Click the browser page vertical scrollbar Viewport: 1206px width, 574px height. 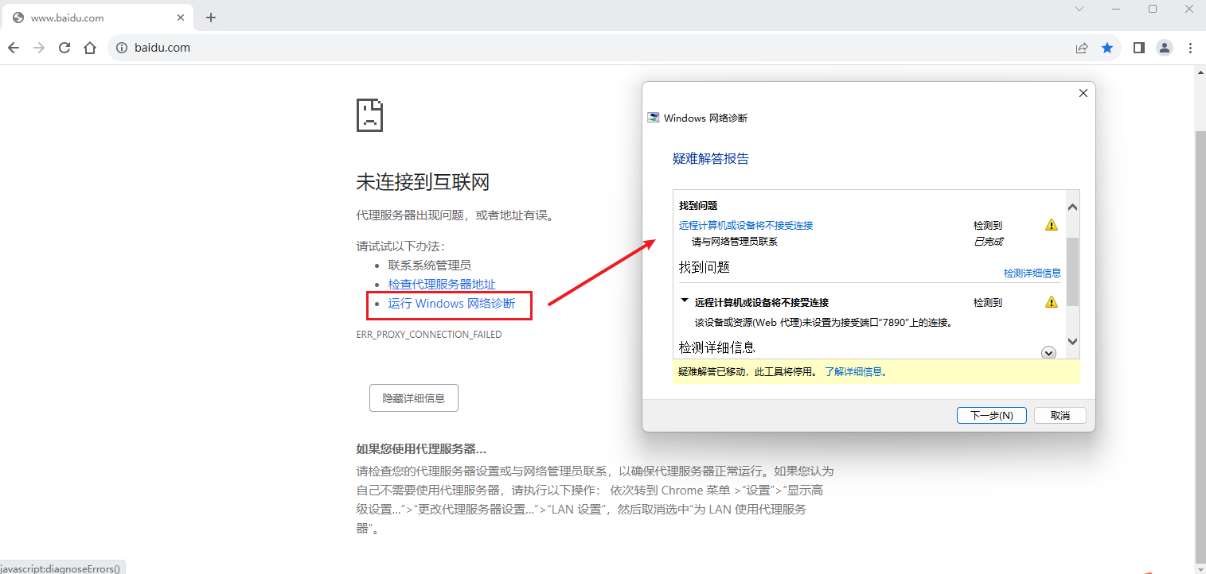coord(1200,346)
